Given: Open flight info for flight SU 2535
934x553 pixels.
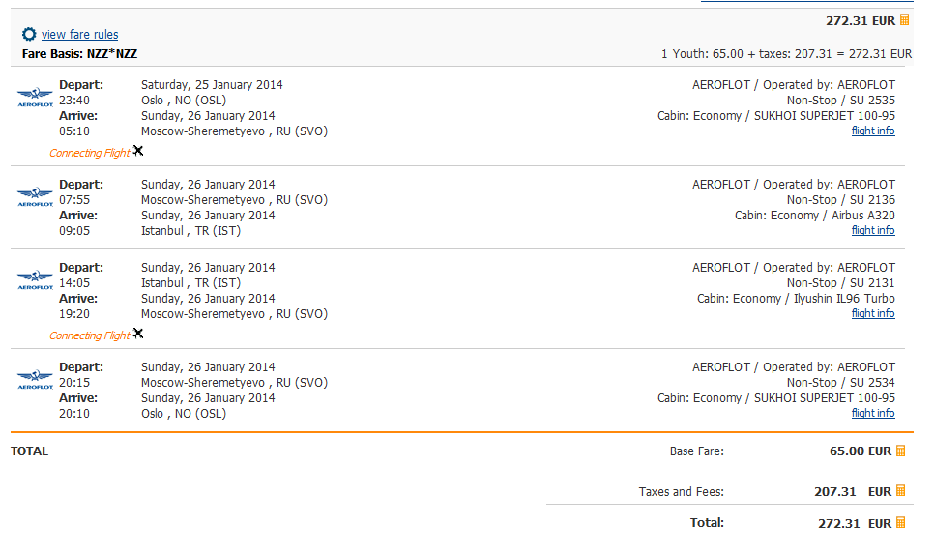Looking at the screenshot, I should pyautogui.click(x=873, y=131).
